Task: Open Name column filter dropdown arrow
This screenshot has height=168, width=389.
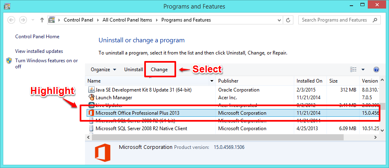Action: point(212,81)
